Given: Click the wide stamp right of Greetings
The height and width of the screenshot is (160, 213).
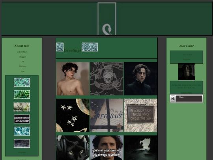Looking at the screenshot, I should click(x=90, y=47).
